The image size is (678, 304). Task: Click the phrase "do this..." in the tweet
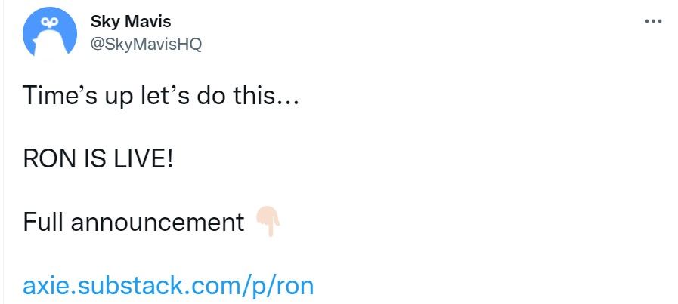[x=248, y=96]
